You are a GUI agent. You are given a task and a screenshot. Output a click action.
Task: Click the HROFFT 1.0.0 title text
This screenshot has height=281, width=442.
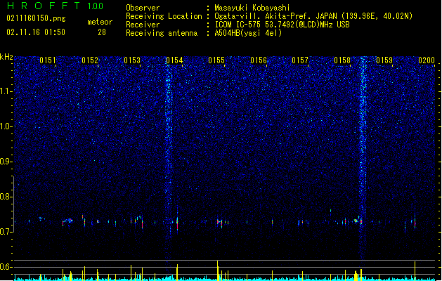point(55,6)
